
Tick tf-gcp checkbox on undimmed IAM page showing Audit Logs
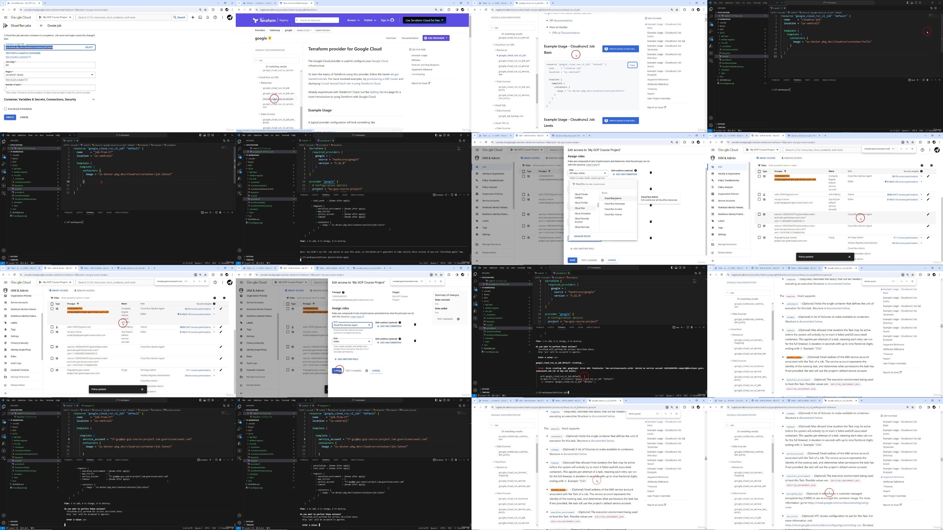52,370
